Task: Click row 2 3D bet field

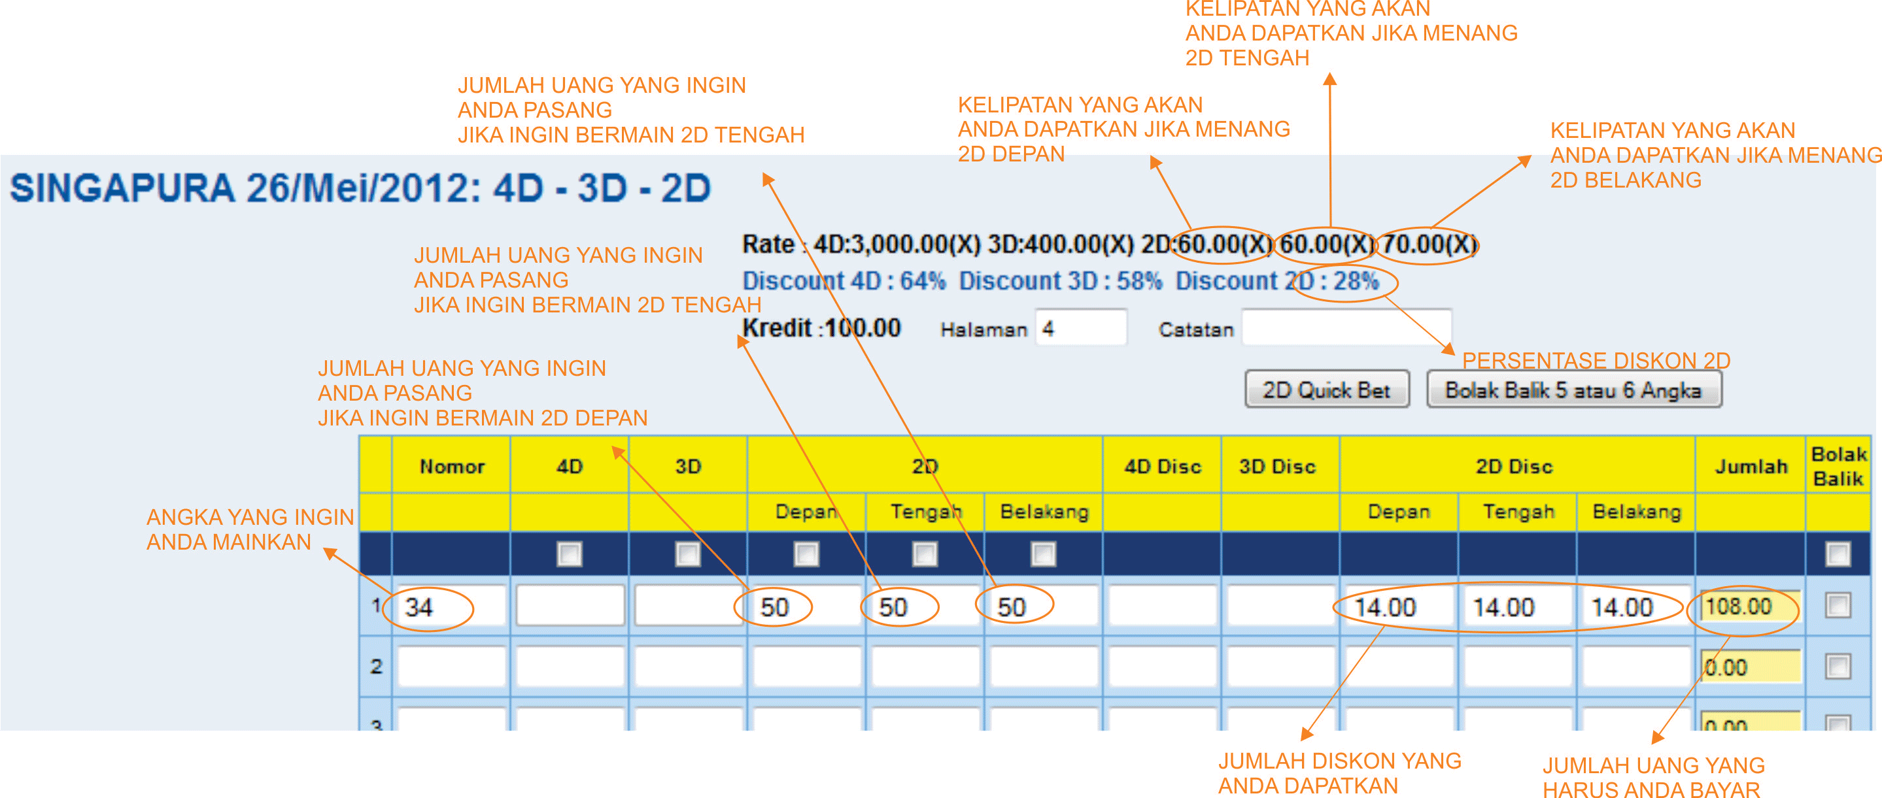Action: (688, 667)
